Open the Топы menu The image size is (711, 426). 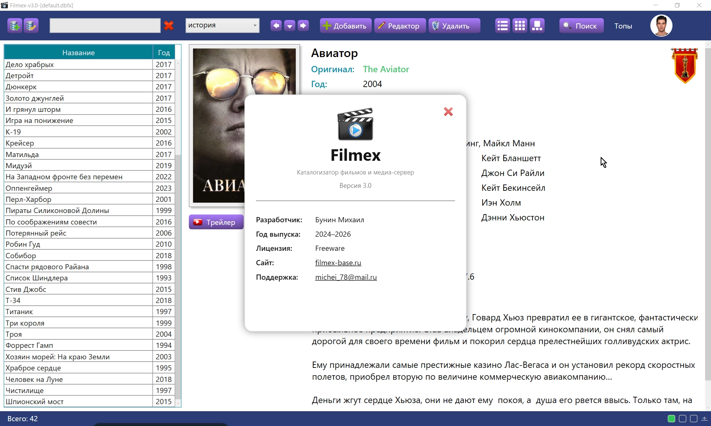[x=623, y=26]
